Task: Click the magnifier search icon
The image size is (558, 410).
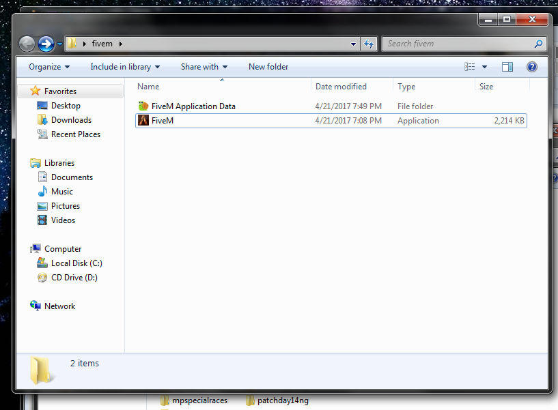Action: coord(538,44)
